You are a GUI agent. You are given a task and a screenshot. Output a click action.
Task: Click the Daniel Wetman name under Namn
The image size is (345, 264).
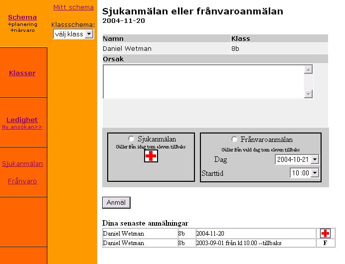click(127, 49)
